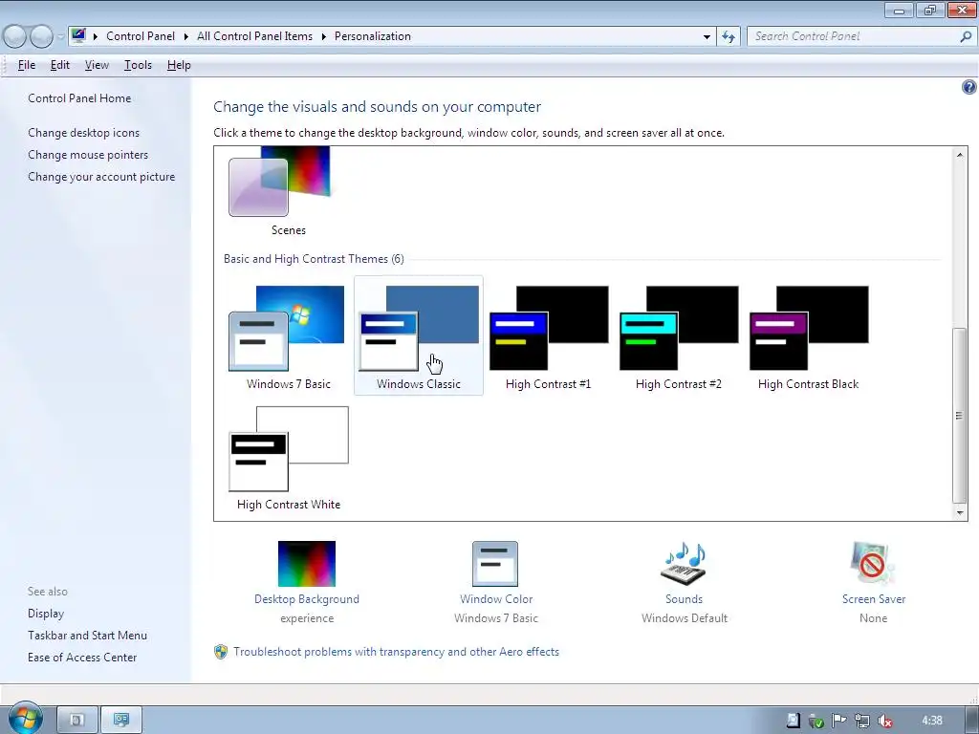Click the All Control Panel Items breadcrumb
Viewport: 979px width, 734px height.
point(254,36)
